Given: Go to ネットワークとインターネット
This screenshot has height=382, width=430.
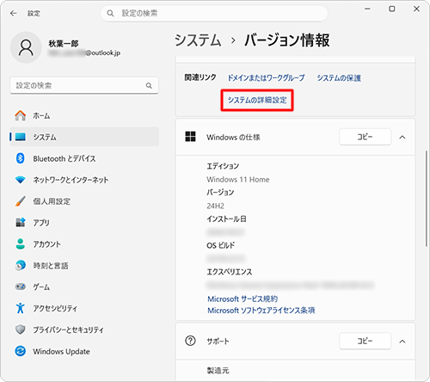Looking at the screenshot, I should point(84,180).
